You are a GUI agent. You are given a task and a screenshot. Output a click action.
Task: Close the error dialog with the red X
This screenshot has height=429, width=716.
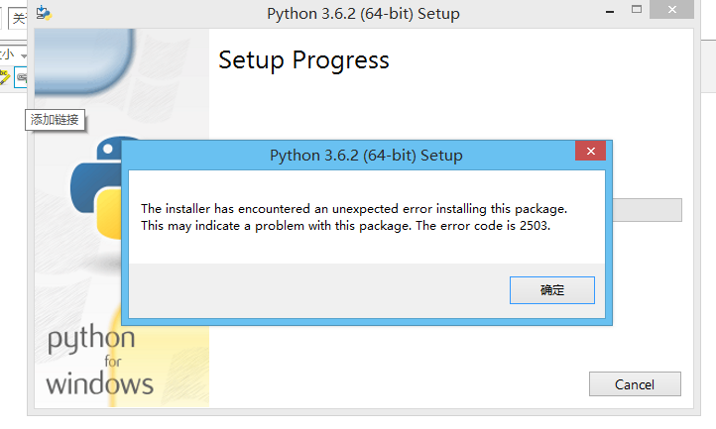[x=590, y=153]
